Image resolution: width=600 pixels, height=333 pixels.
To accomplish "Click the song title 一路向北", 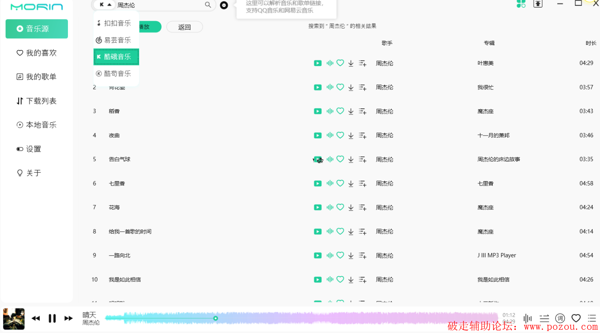I will pos(120,255).
